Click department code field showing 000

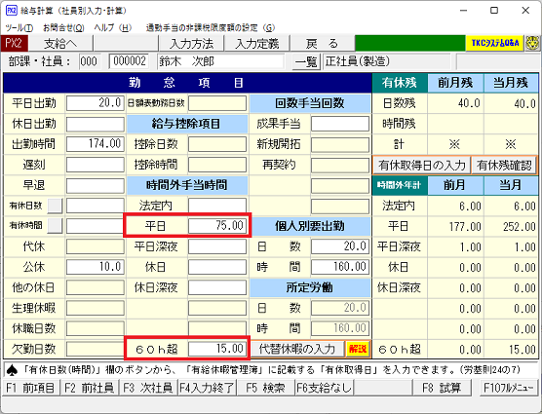point(89,61)
